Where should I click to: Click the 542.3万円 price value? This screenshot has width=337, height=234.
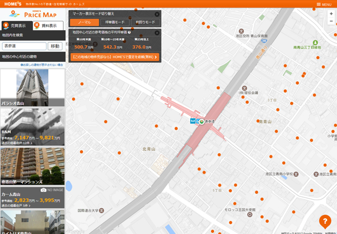point(113,47)
